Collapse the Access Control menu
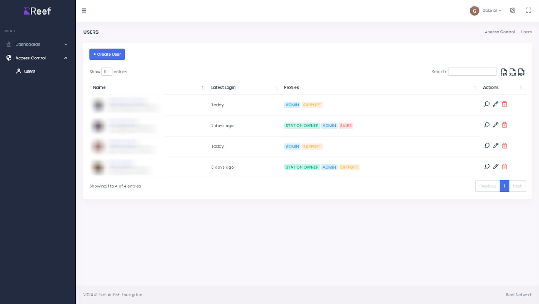This screenshot has height=304, width=539. coord(37,58)
